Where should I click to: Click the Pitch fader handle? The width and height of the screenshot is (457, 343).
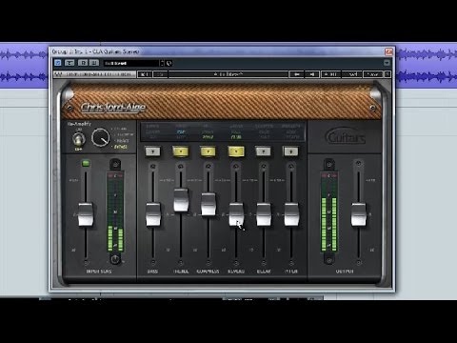pyautogui.click(x=291, y=214)
